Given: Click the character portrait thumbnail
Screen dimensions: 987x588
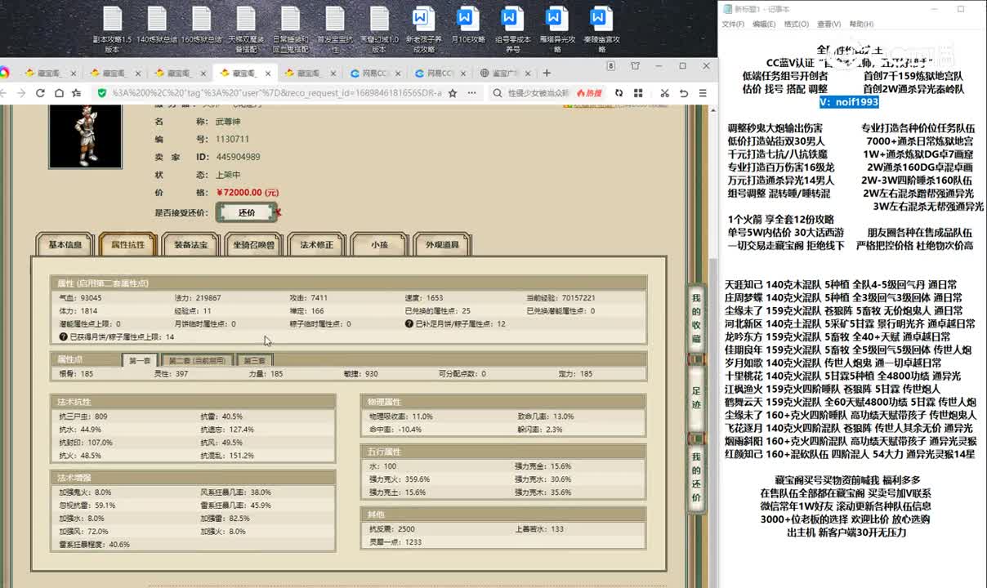Looking at the screenshot, I should [x=85, y=137].
